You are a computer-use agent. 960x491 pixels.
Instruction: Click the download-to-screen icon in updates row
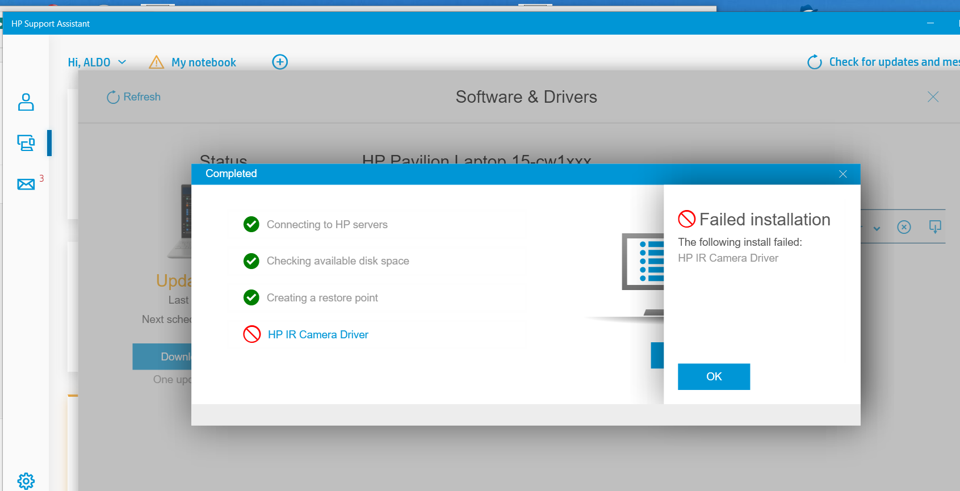point(935,227)
